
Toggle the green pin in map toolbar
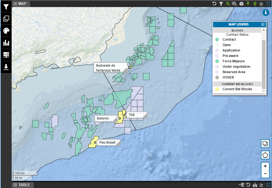(248, 4)
